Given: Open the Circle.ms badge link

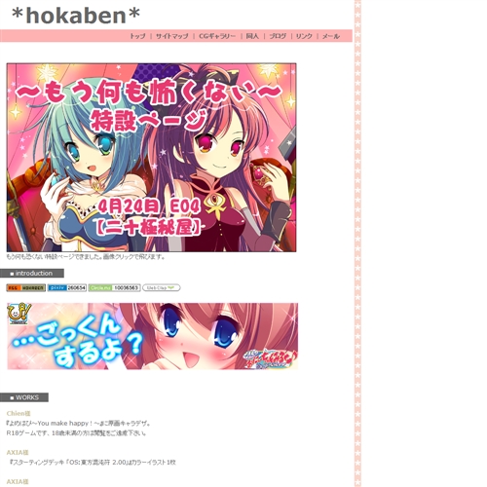Looking at the screenshot, I should tap(114, 287).
